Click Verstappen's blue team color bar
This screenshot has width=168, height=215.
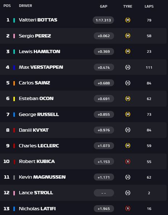point(14,67)
